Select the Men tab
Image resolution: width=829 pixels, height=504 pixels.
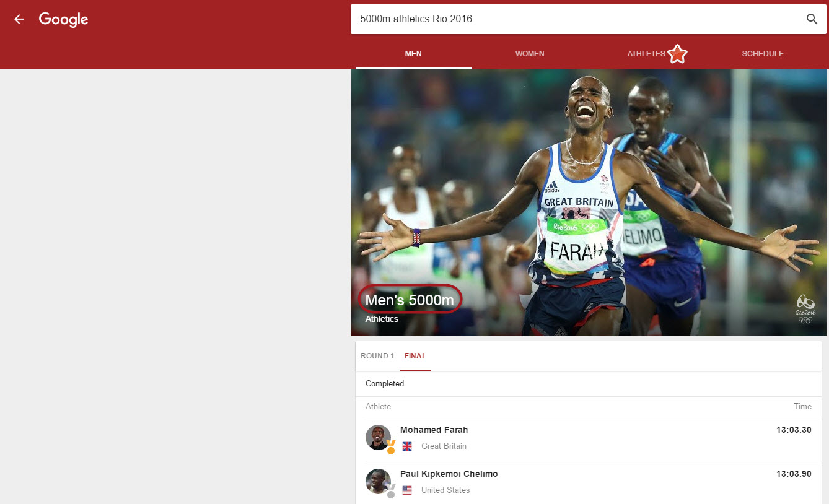click(x=413, y=54)
